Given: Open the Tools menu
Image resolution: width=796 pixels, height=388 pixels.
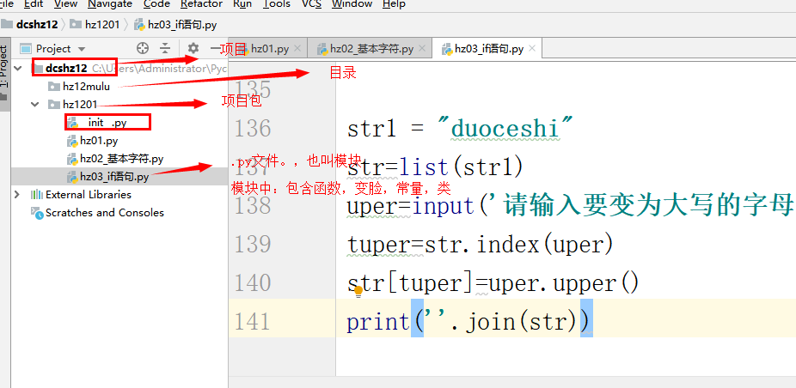Looking at the screenshot, I should click(x=277, y=4).
